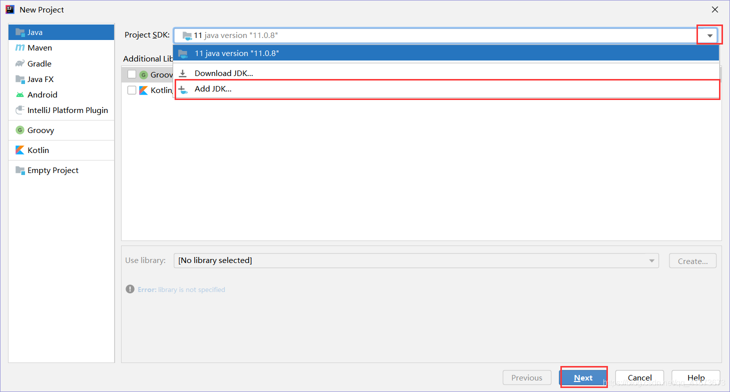
Task: Click the IntelliJ IDEA icon in the title bar
Action: (10, 9)
